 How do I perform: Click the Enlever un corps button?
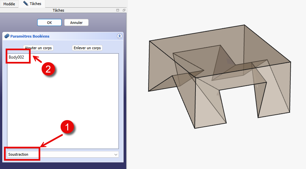click(x=87, y=48)
